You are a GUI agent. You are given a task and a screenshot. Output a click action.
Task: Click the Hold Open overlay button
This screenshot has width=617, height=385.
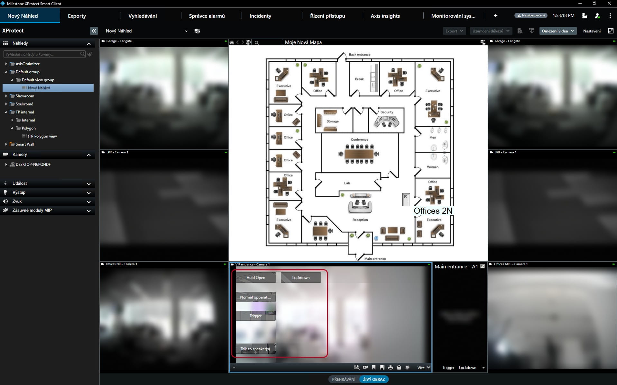tap(256, 278)
